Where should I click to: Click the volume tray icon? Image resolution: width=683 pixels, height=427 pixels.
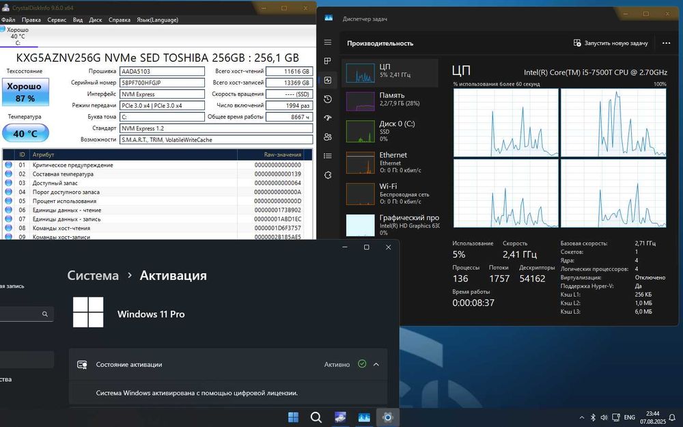pyautogui.click(x=604, y=417)
